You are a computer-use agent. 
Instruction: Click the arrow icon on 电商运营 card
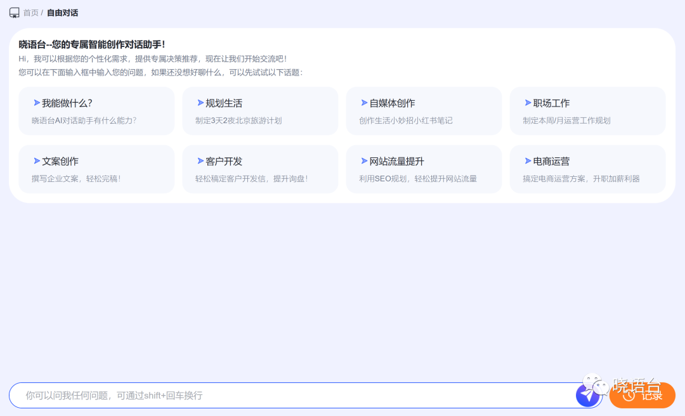pyautogui.click(x=528, y=160)
